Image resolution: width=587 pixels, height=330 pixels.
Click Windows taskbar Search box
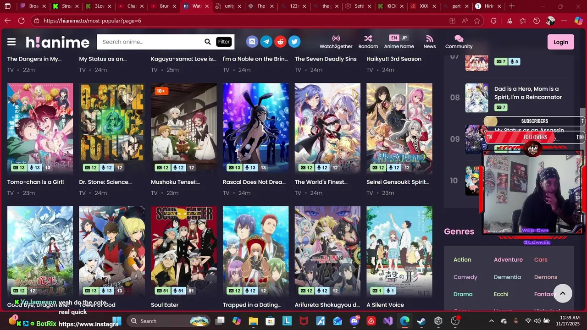coord(168,321)
